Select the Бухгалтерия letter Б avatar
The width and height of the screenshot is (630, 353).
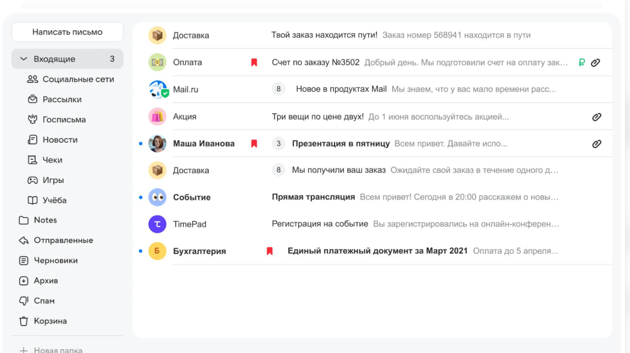click(x=158, y=251)
